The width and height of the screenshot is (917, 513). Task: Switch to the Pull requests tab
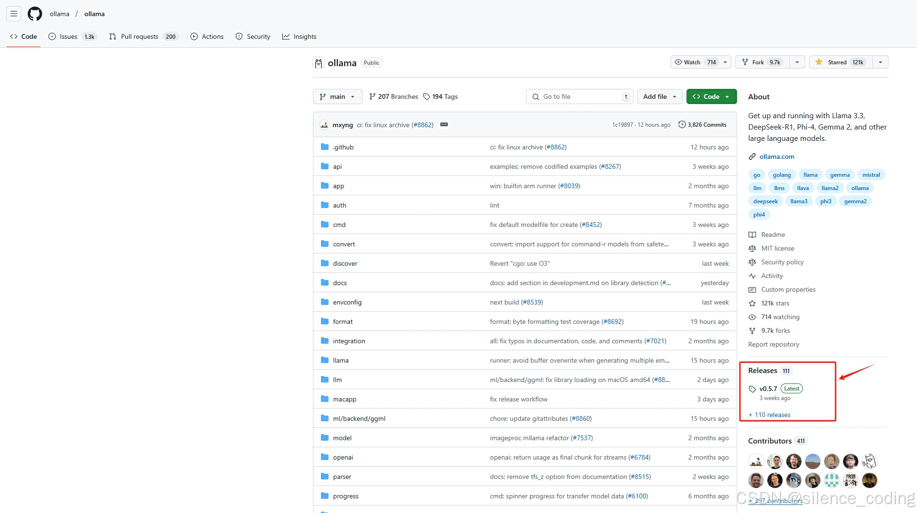tap(139, 36)
